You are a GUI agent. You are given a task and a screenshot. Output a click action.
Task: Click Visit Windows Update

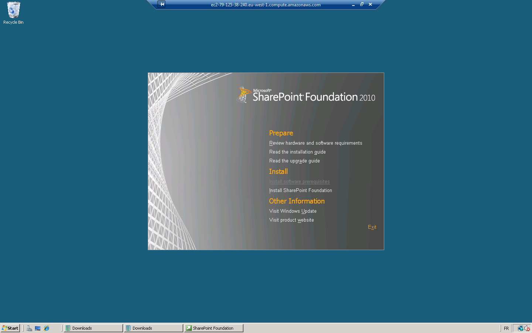293,211
